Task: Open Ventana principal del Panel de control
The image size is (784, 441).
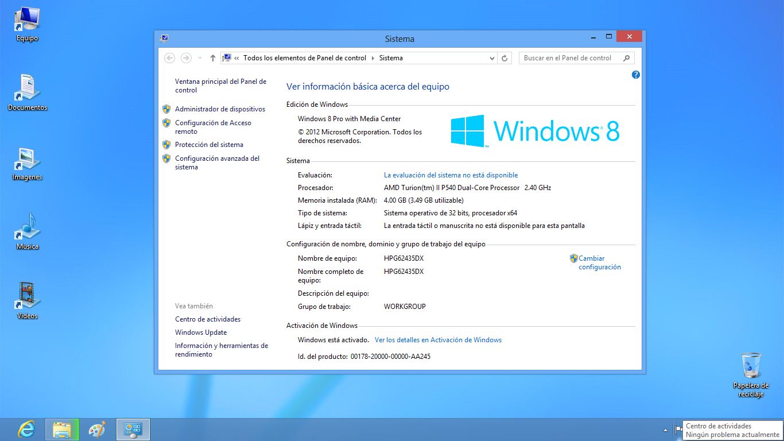Action: (x=221, y=86)
